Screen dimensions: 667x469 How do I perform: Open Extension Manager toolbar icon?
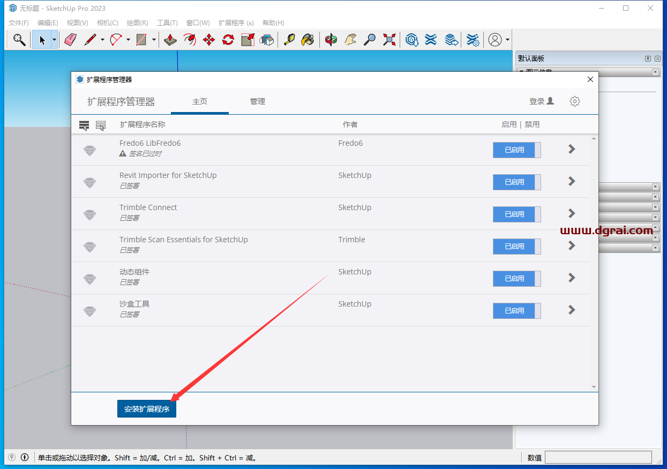click(473, 40)
